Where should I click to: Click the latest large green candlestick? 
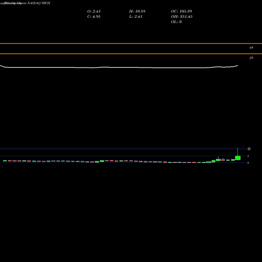238,158
